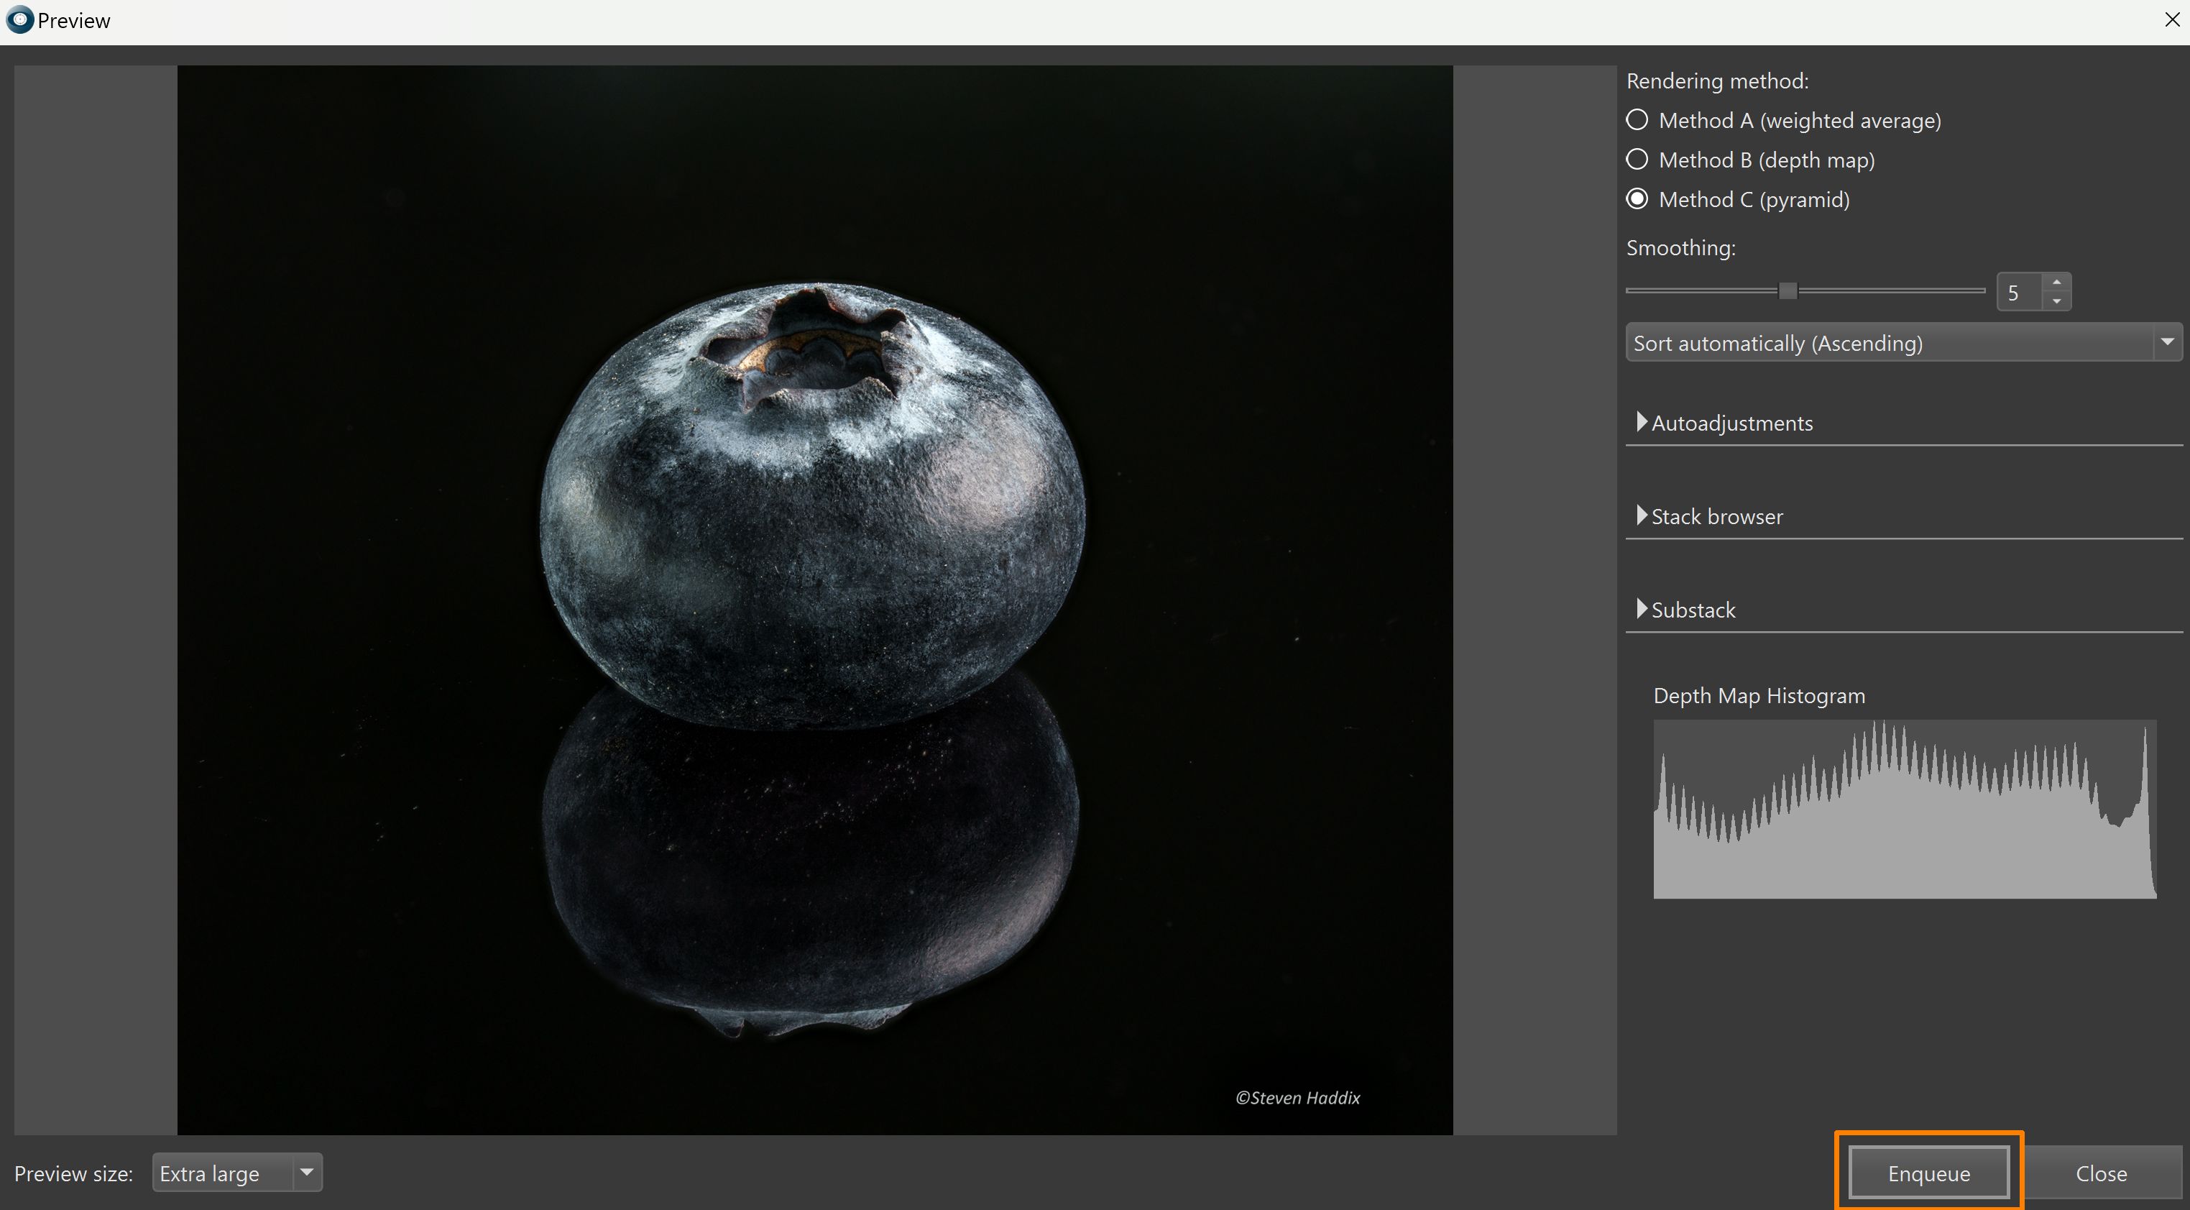The width and height of the screenshot is (2190, 1210).
Task: Increase smoothing value with up arrow
Action: (2056, 283)
